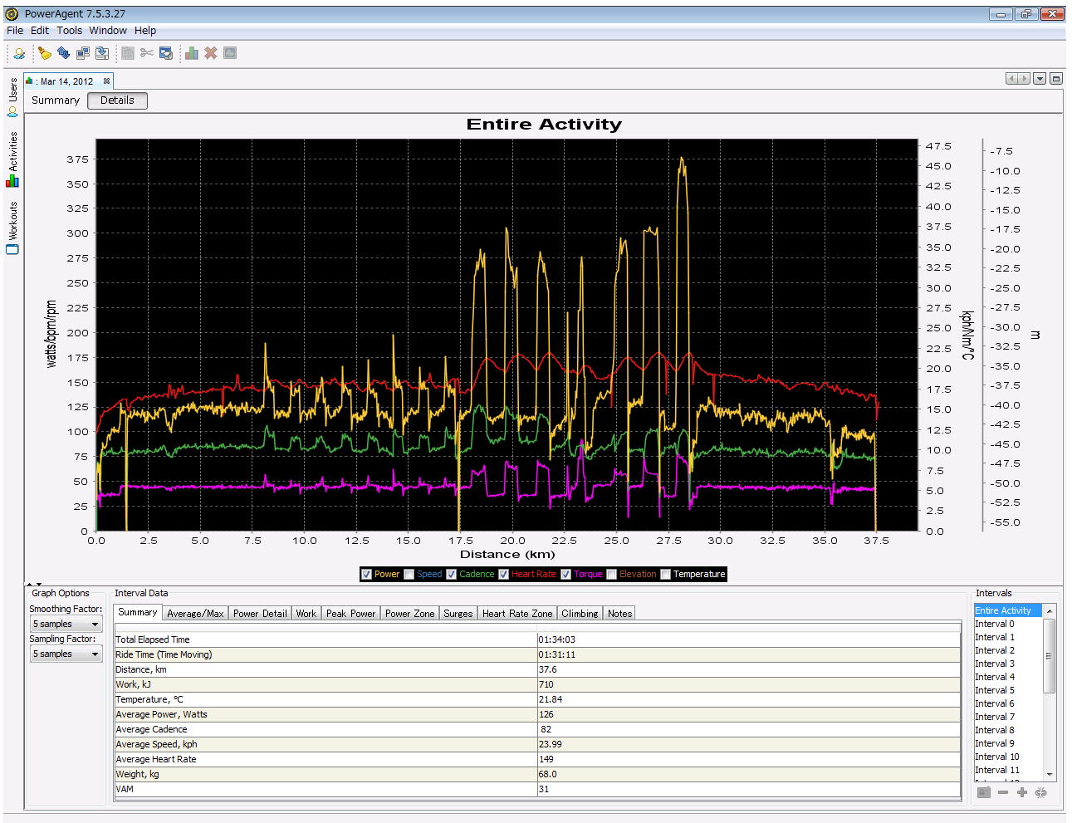Collapse the lower panel using the splitter arrows
Image resolution: width=1072 pixels, height=823 pixels.
39,585
